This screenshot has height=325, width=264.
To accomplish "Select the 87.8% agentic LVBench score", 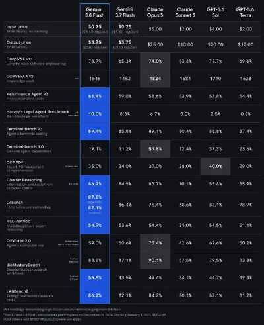I will 95,197.
